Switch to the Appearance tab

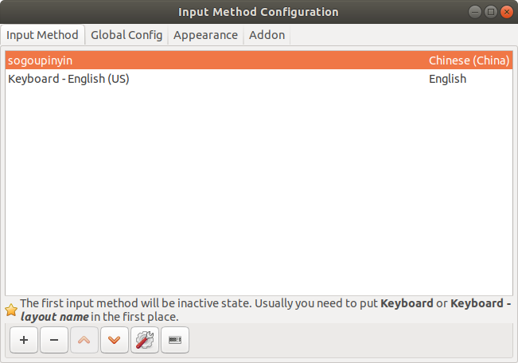pyautogui.click(x=205, y=35)
